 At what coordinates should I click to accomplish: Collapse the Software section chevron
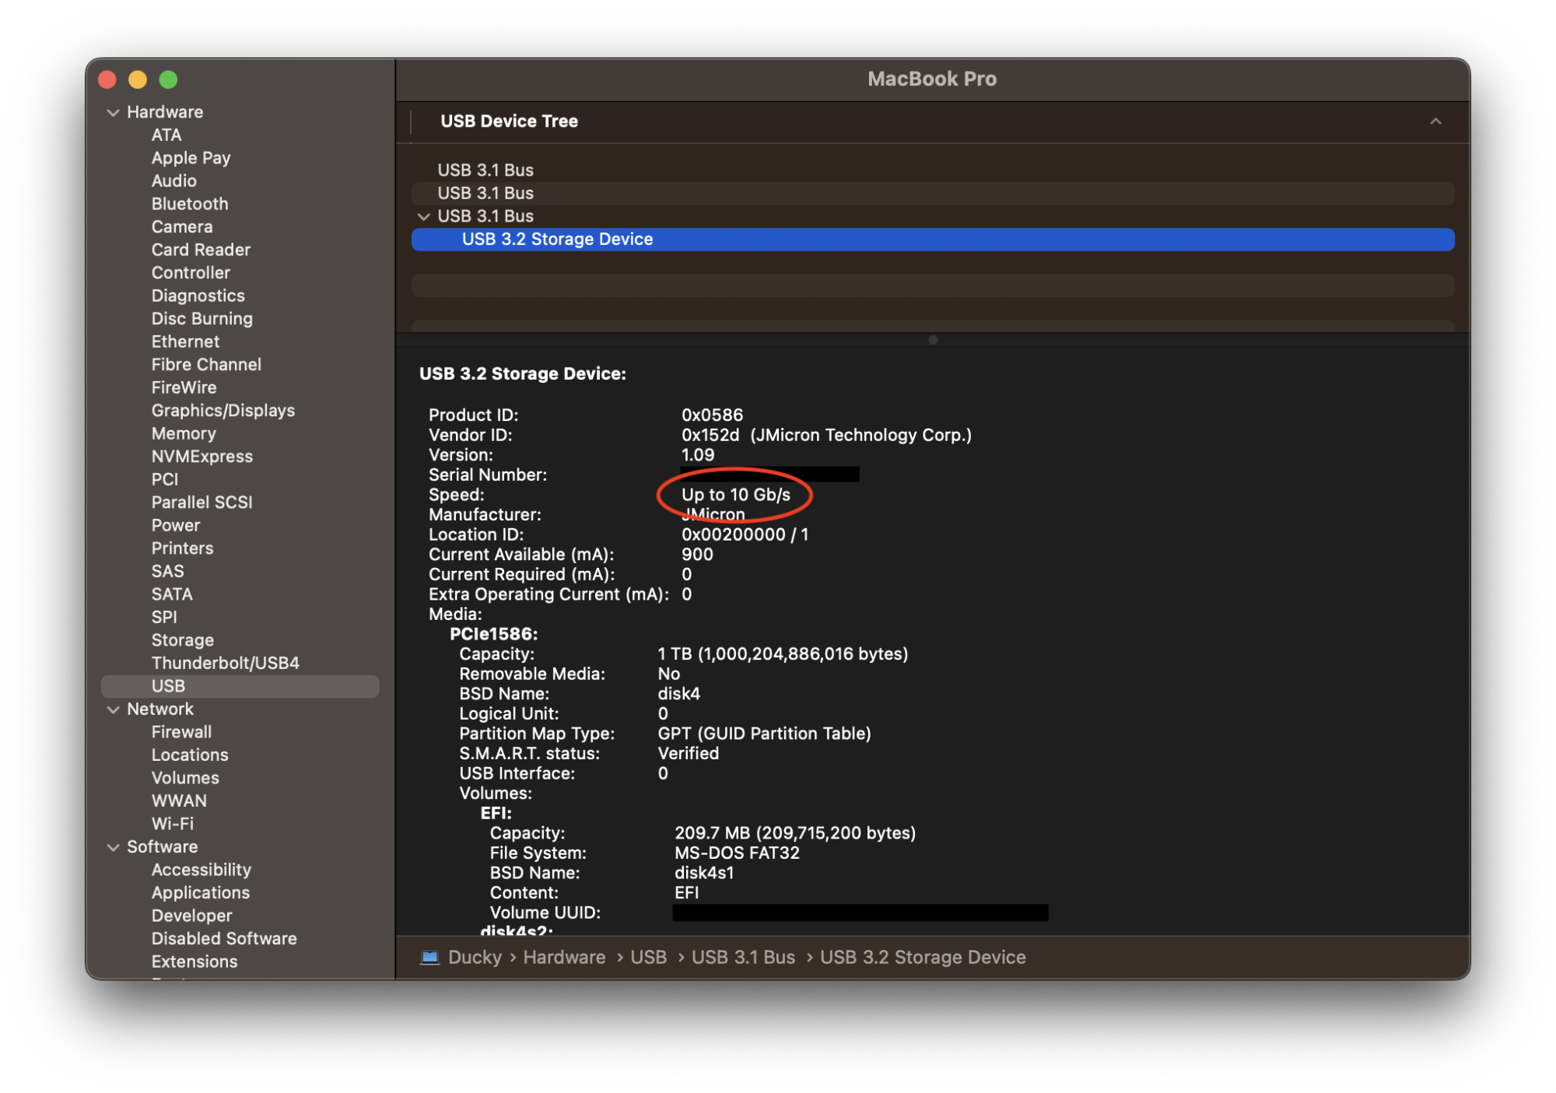(x=114, y=847)
